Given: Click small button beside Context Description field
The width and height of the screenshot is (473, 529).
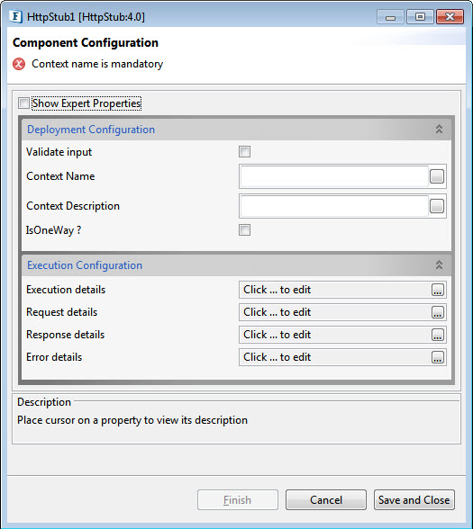Looking at the screenshot, I should coord(437,206).
